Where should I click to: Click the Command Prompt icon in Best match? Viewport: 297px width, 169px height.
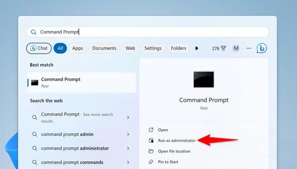coord(35,82)
